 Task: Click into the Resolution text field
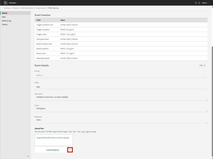click(121, 120)
